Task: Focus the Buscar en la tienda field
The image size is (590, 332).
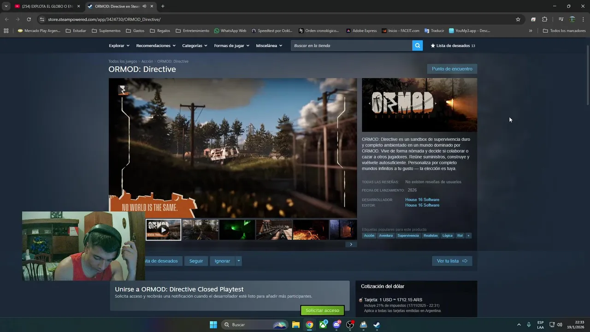Action: [x=351, y=46]
